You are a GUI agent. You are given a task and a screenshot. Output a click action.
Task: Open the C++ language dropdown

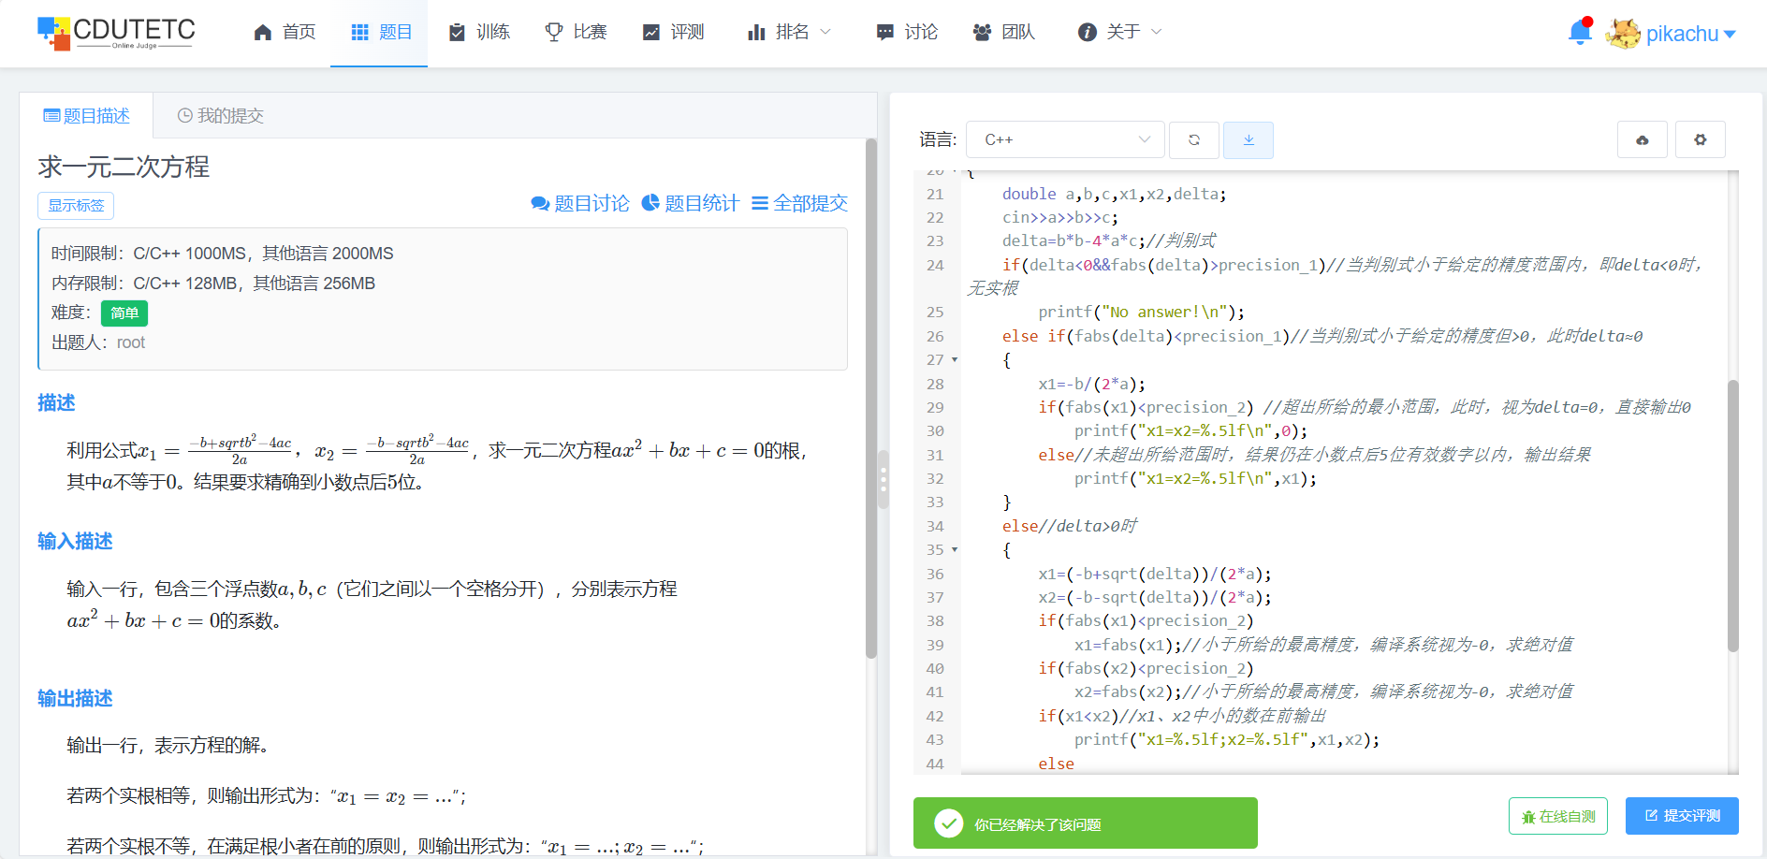tap(1065, 140)
